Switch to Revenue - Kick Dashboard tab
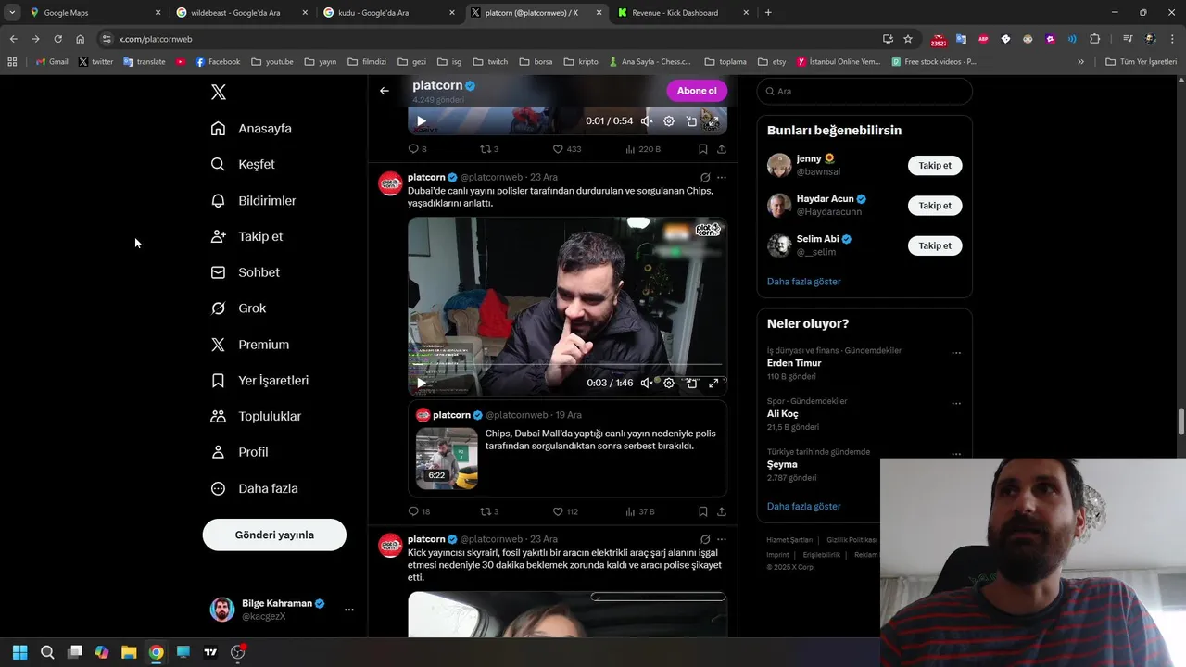 683,13
